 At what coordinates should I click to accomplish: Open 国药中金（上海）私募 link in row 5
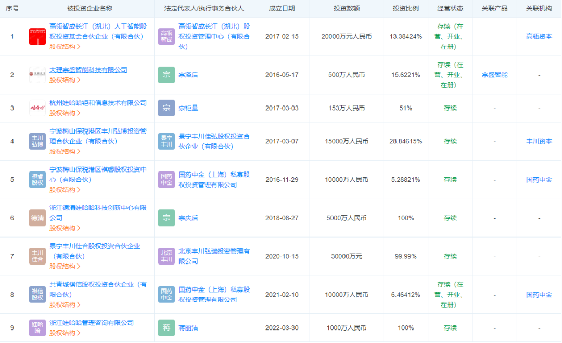coord(214,180)
